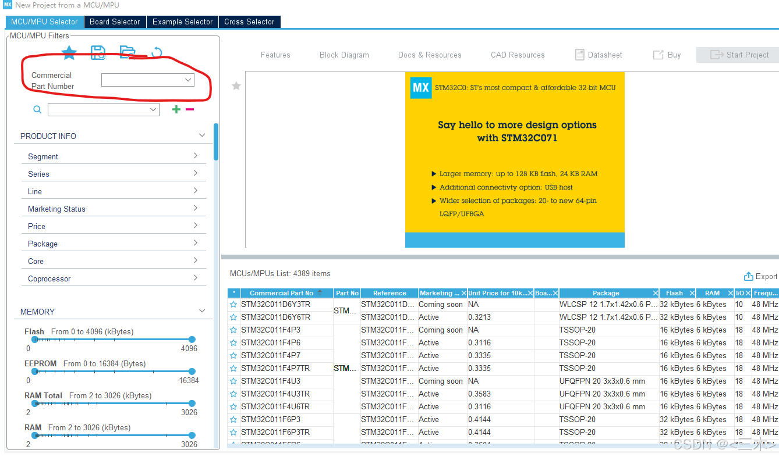
Task: Open the Docs & Resources tab
Action: [x=430, y=55]
